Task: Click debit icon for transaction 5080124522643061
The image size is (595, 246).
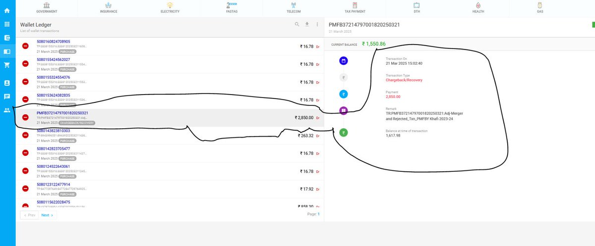Action: click(x=25, y=171)
